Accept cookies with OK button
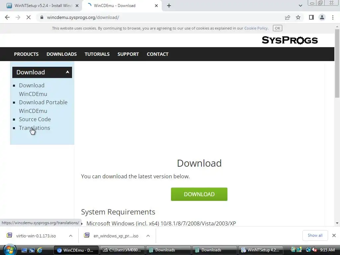 pyautogui.click(x=277, y=28)
